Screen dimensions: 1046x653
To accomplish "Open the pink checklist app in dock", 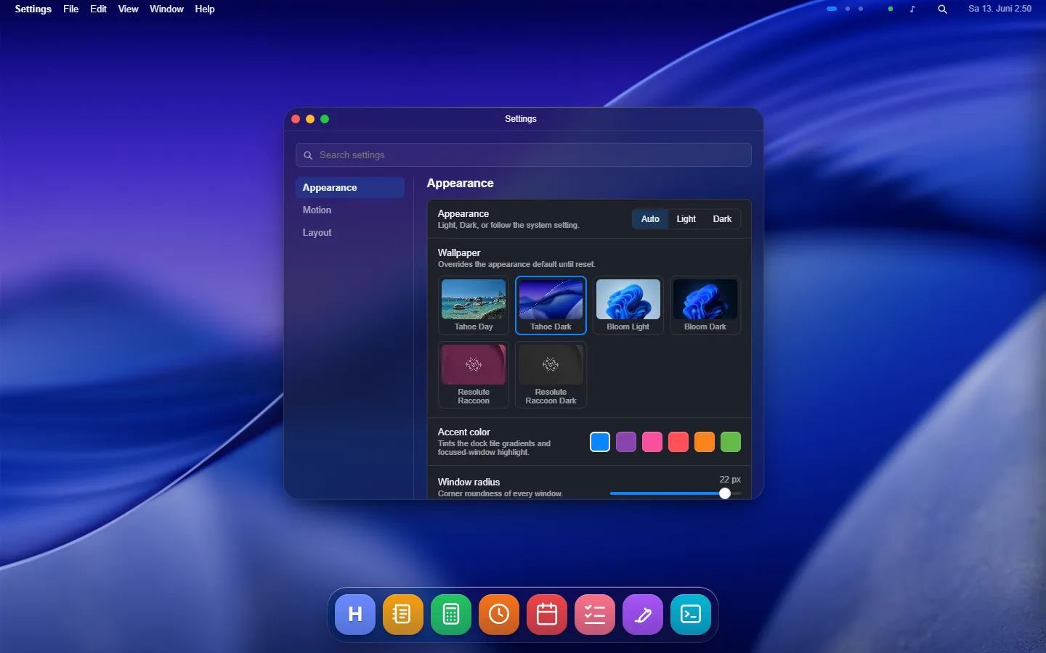I will click(595, 615).
